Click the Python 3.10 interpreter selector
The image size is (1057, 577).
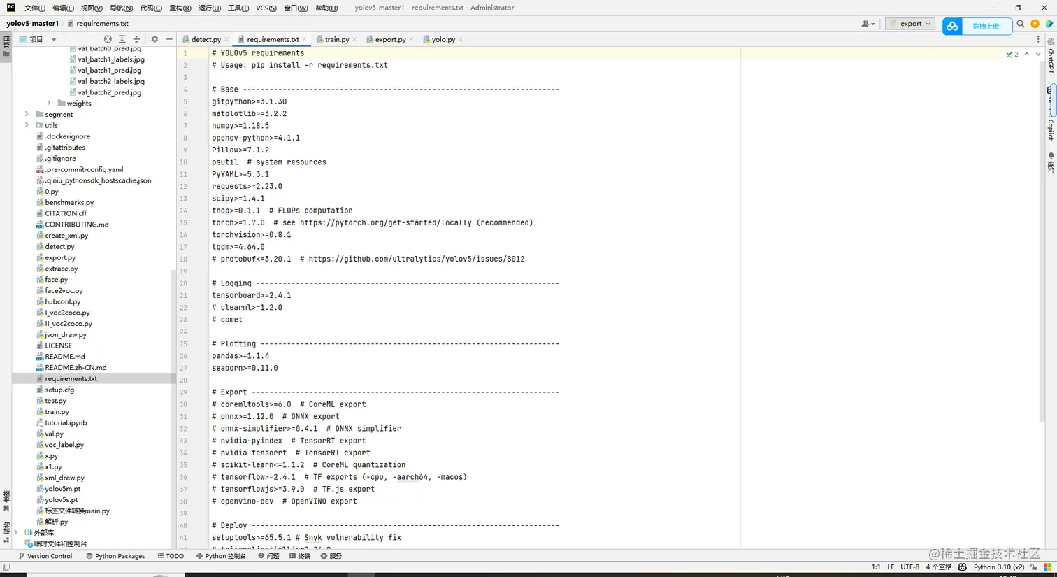click(x=999, y=567)
